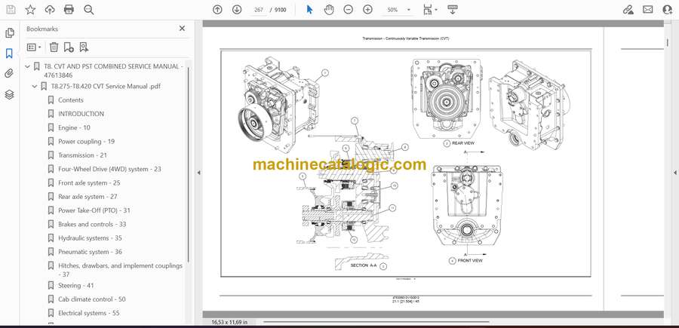Open Hitches, drawbars, and implement couplings bookmark
679x328 pixels.
tap(121, 270)
